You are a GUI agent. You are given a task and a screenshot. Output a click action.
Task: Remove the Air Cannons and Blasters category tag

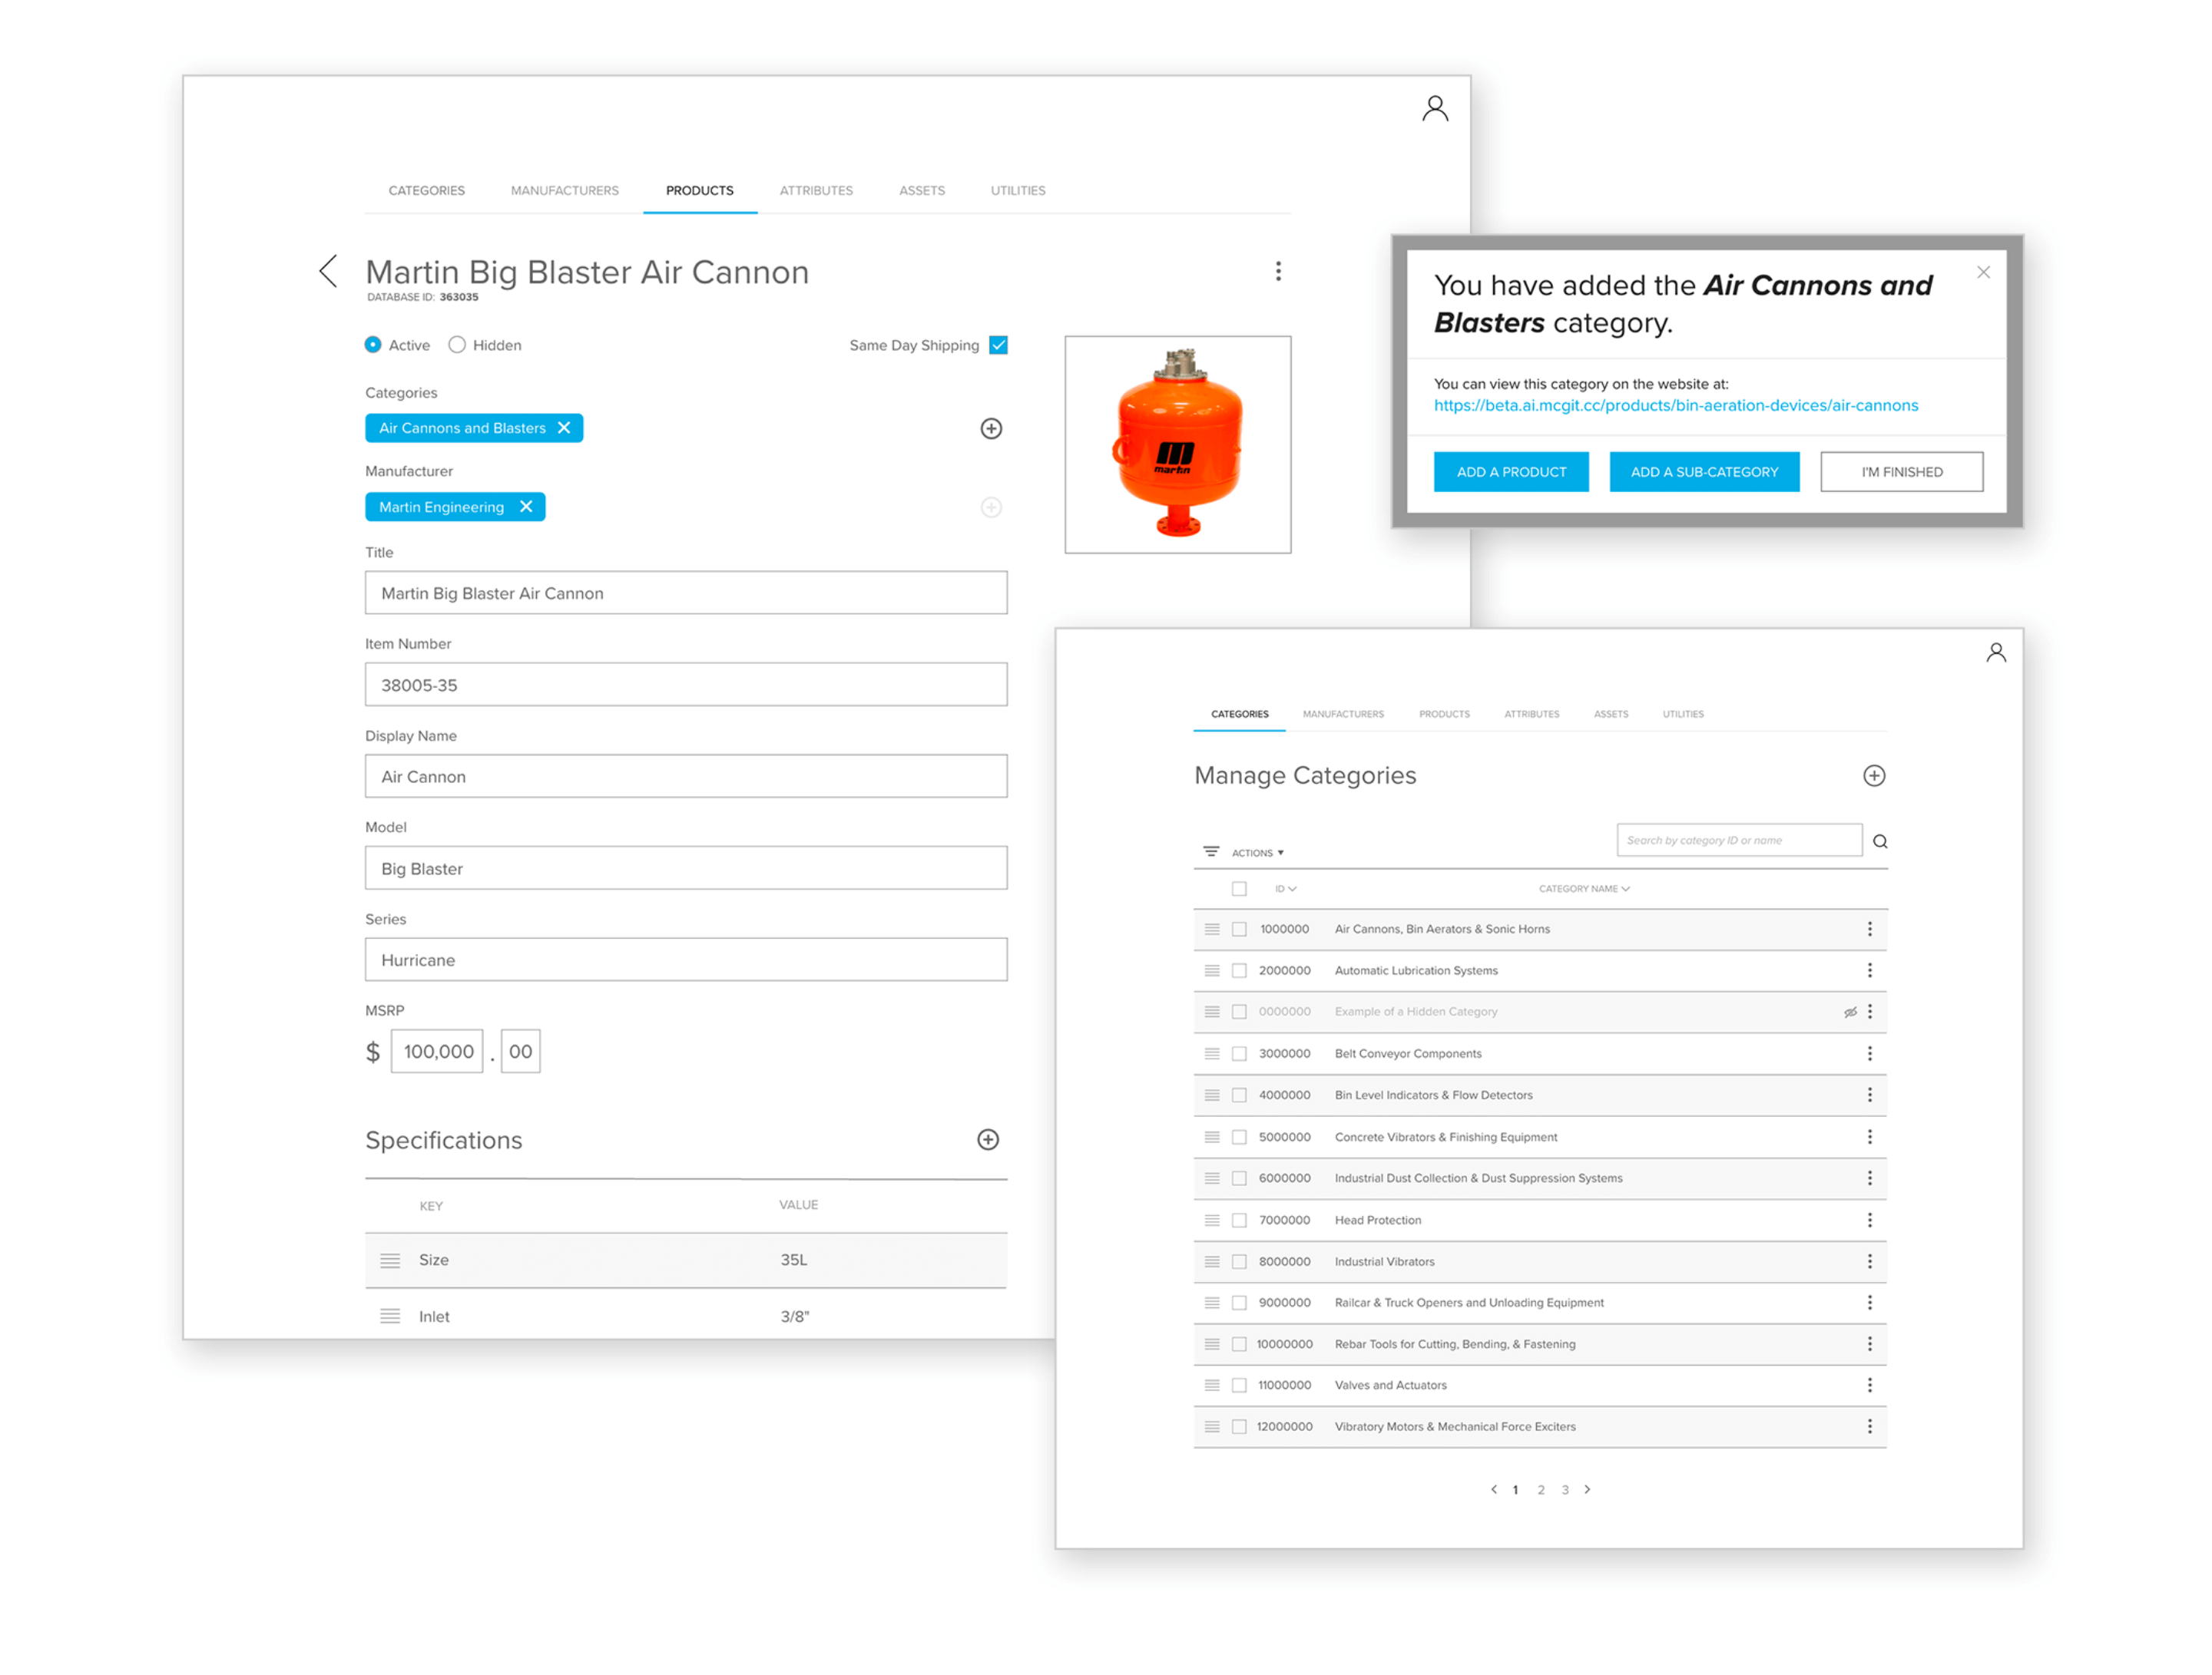coord(564,428)
